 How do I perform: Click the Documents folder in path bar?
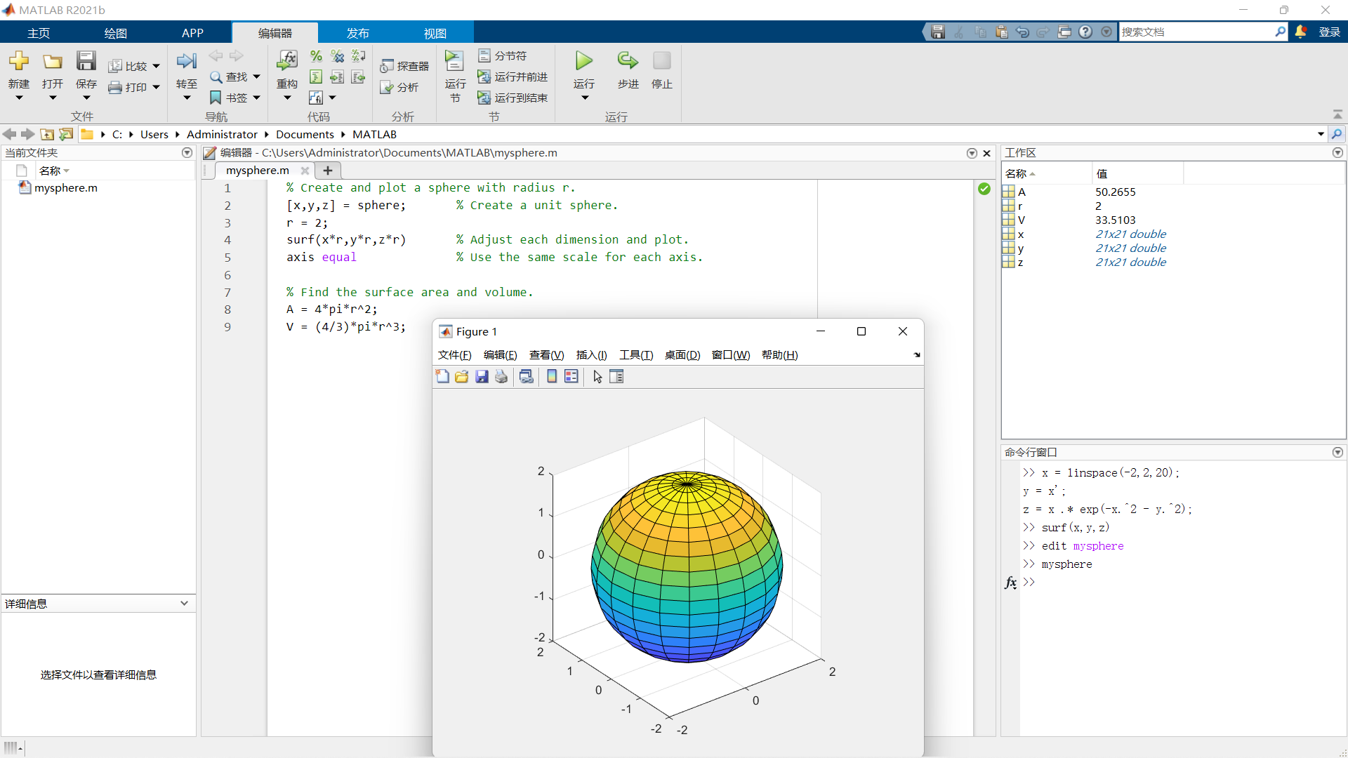coord(305,134)
